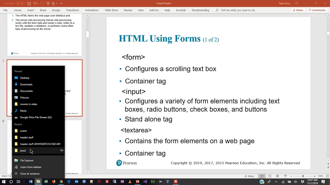Launch File Explorer from jump list
The height and width of the screenshot is (185, 330).
point(38,160)
